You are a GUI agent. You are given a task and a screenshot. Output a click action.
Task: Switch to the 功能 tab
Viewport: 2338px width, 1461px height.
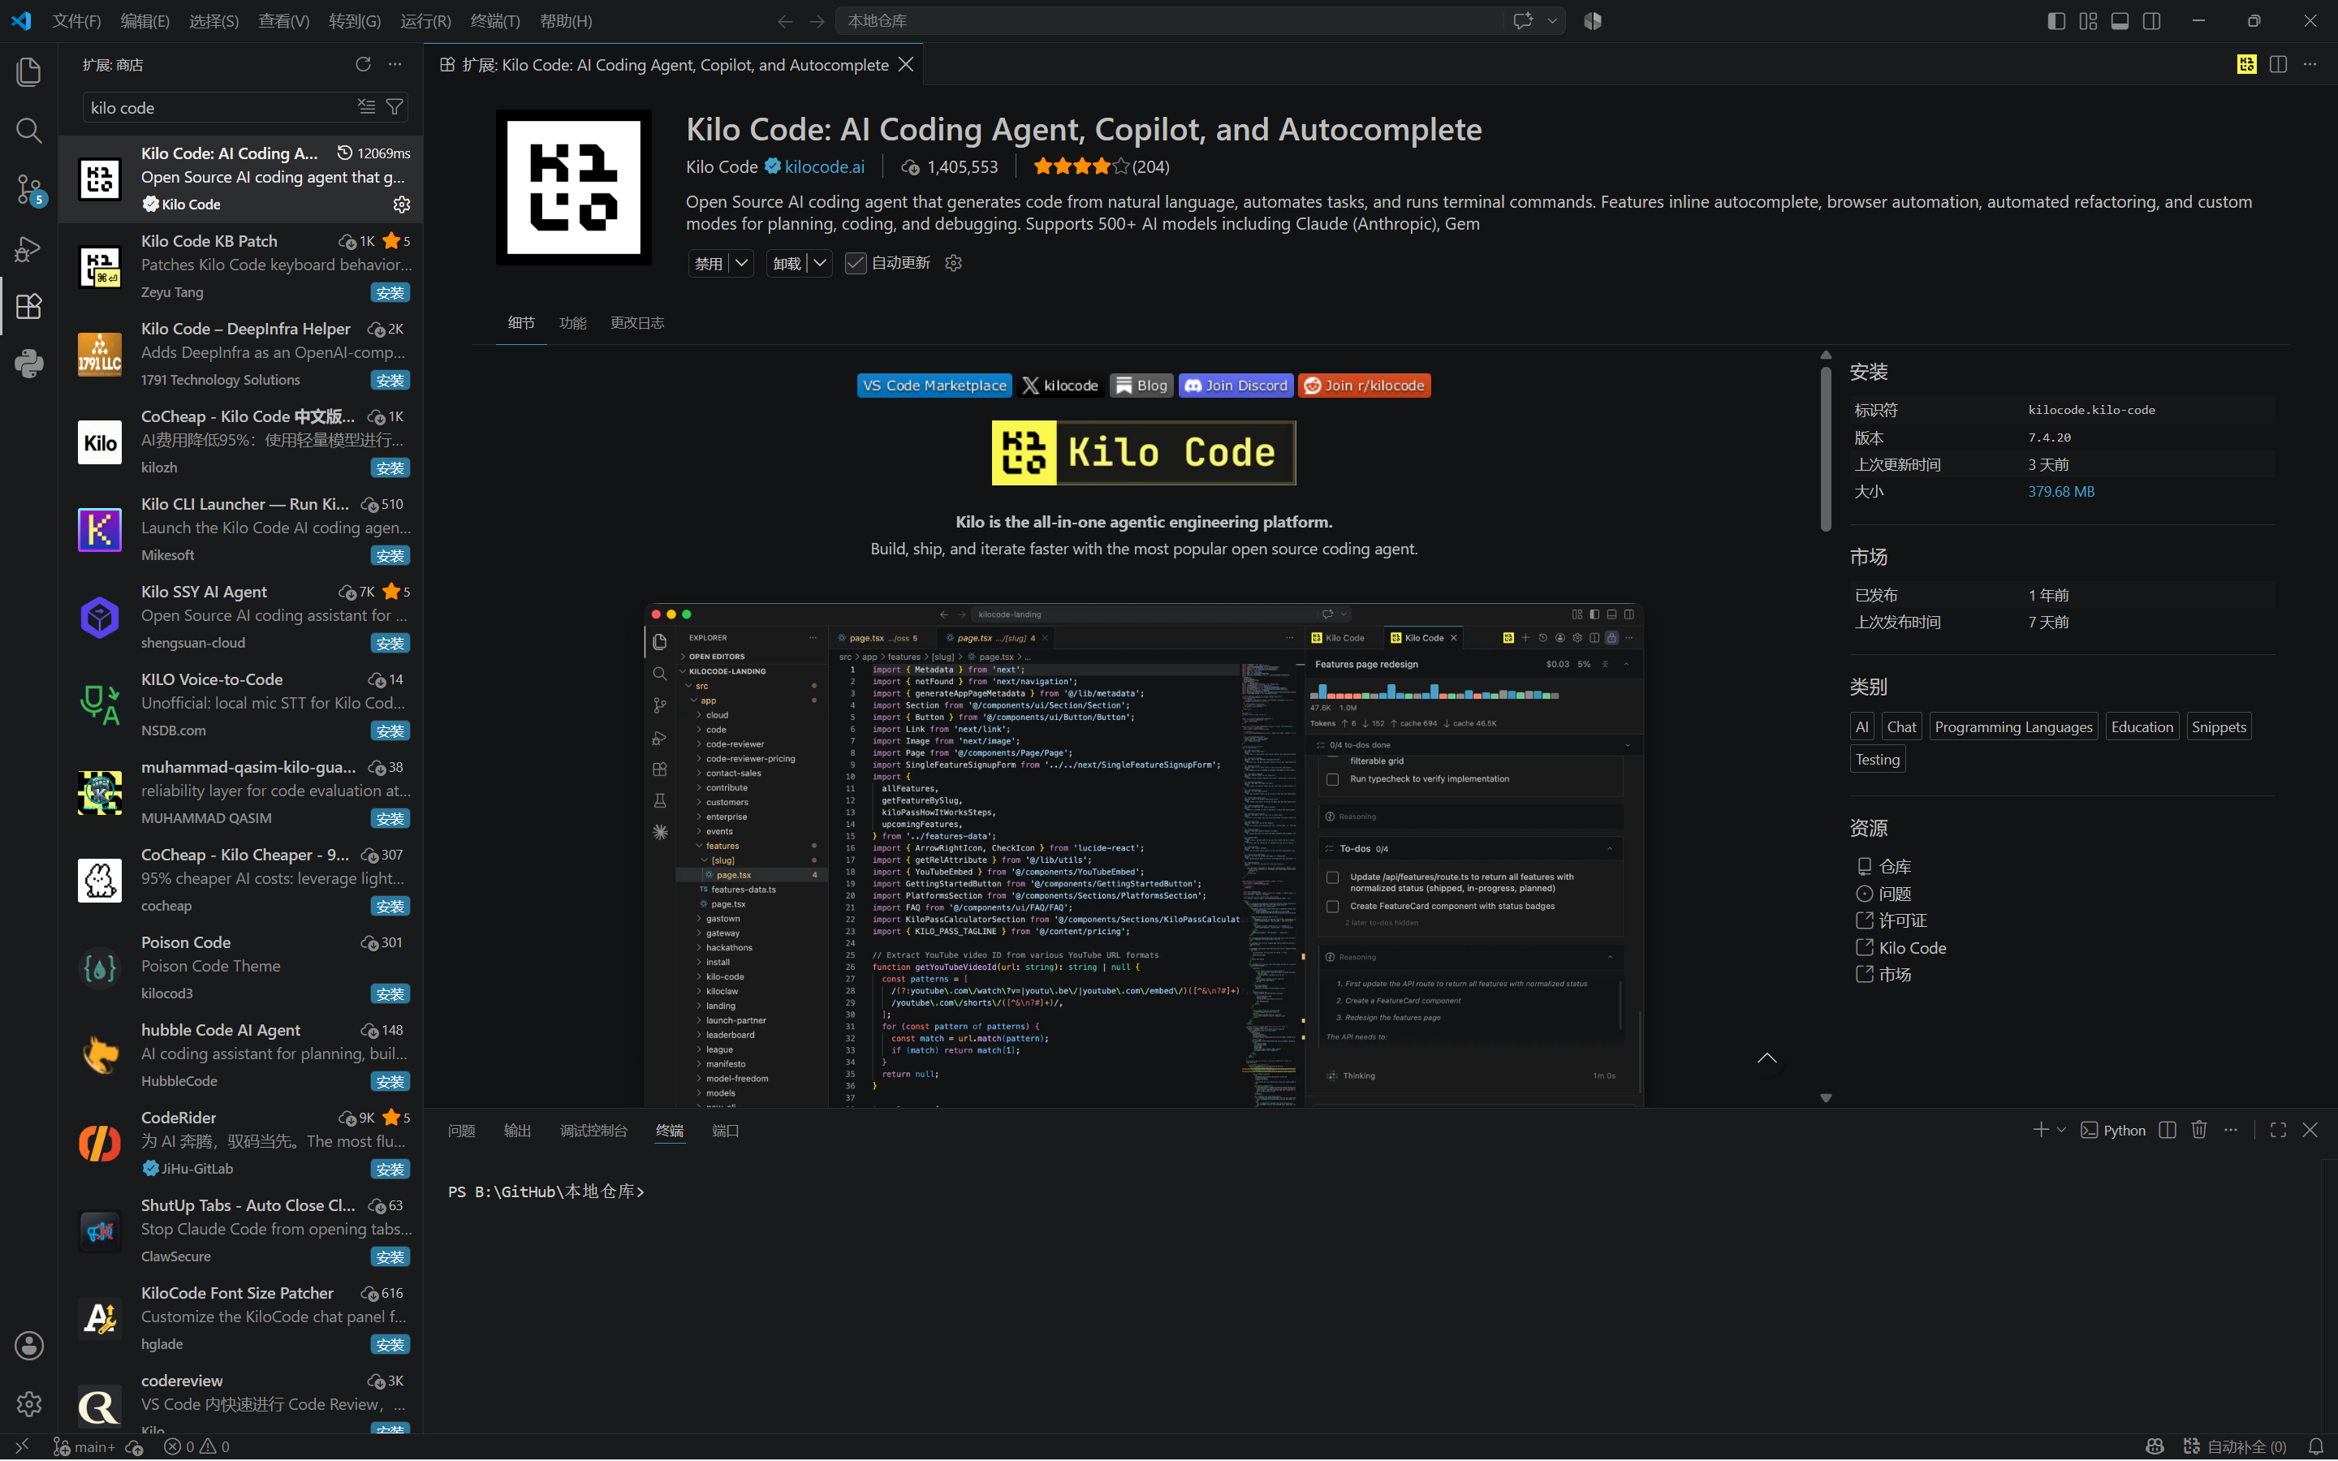click(x=573, y=323)
